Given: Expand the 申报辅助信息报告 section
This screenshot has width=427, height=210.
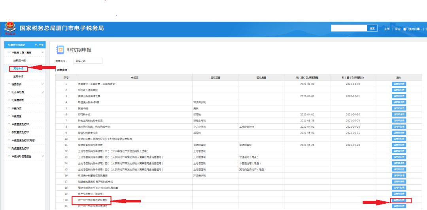Looking at the screenshot, I should pos(43,156).
